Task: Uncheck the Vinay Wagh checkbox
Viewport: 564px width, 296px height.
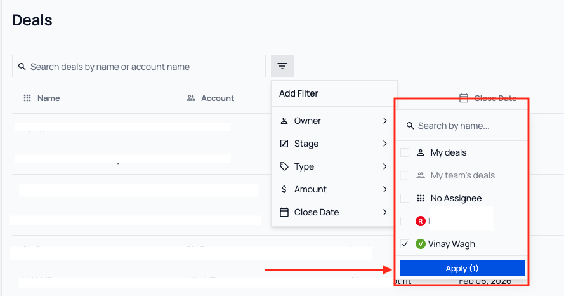Action: click(405, 244)
